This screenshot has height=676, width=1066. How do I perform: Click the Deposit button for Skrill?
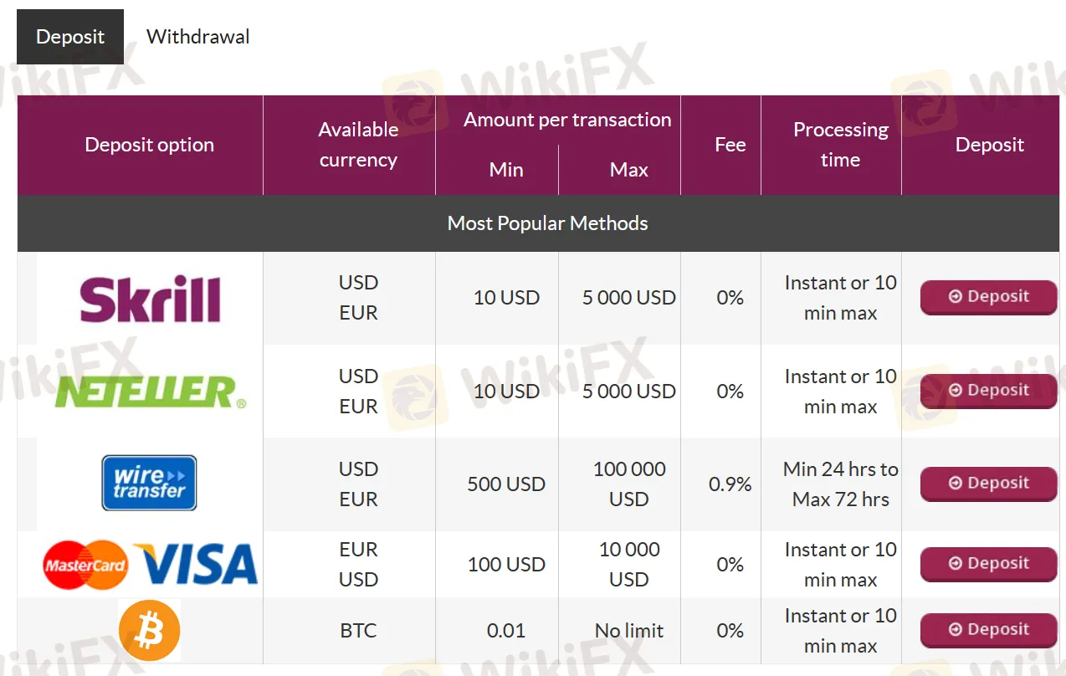[988, 297]
